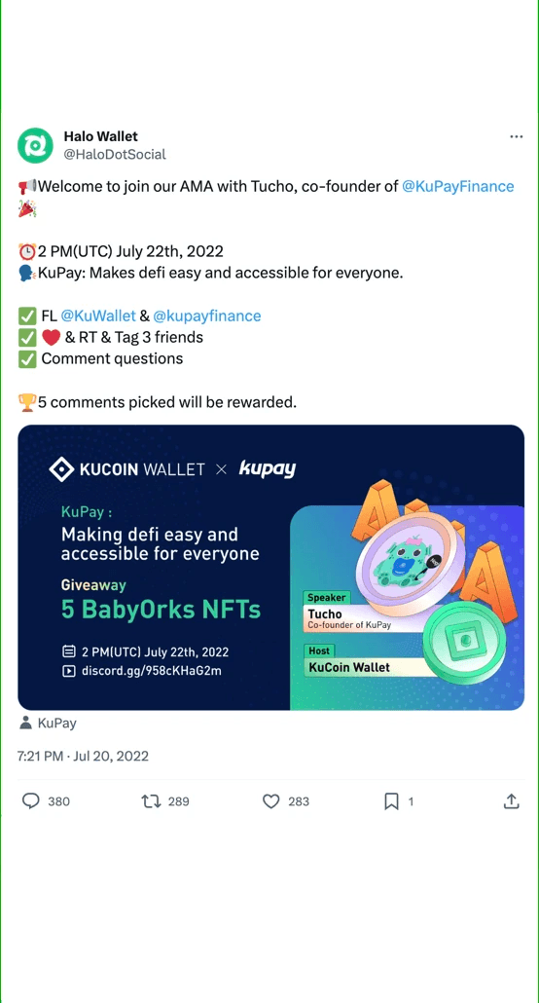This screenshot has height=1003, width=539.
Task: Click the KuPay tagged person icon
Action: [26, 724]
